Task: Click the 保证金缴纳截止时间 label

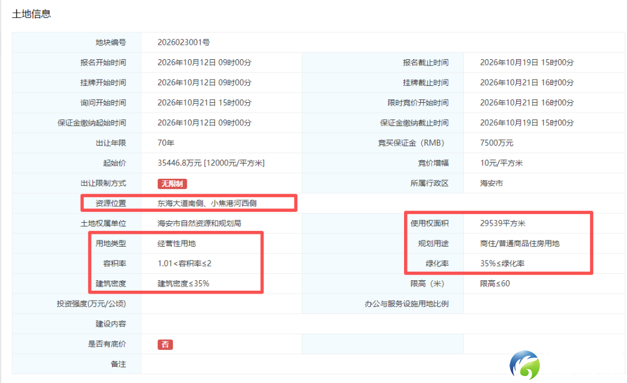Action: tap(415, 123)
